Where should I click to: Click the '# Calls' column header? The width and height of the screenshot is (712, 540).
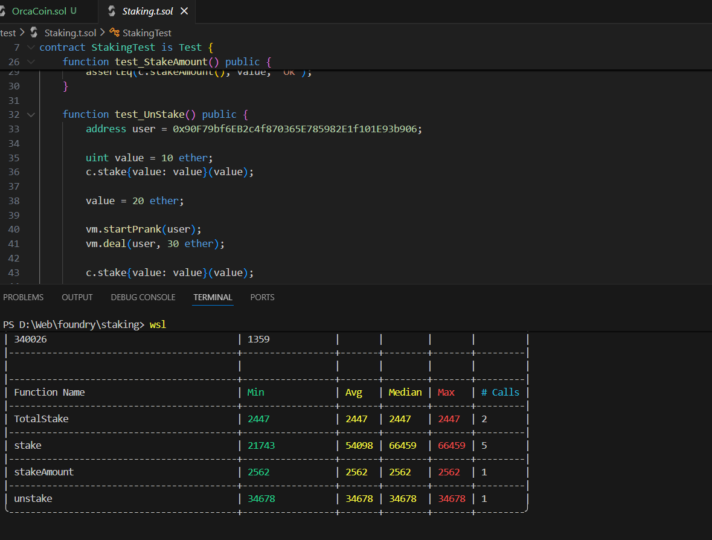(x=500, y=393)
